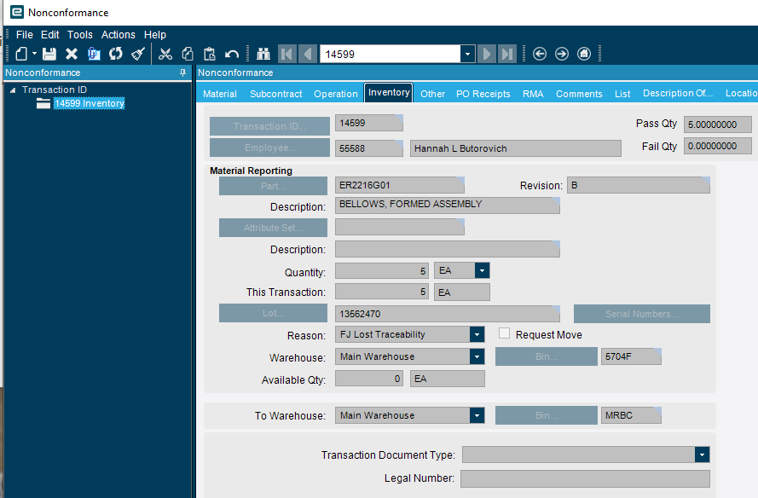Open the Actions menu
Viewport: 758px width, 498px height.
pyautogui.click(x=118, y=35)
